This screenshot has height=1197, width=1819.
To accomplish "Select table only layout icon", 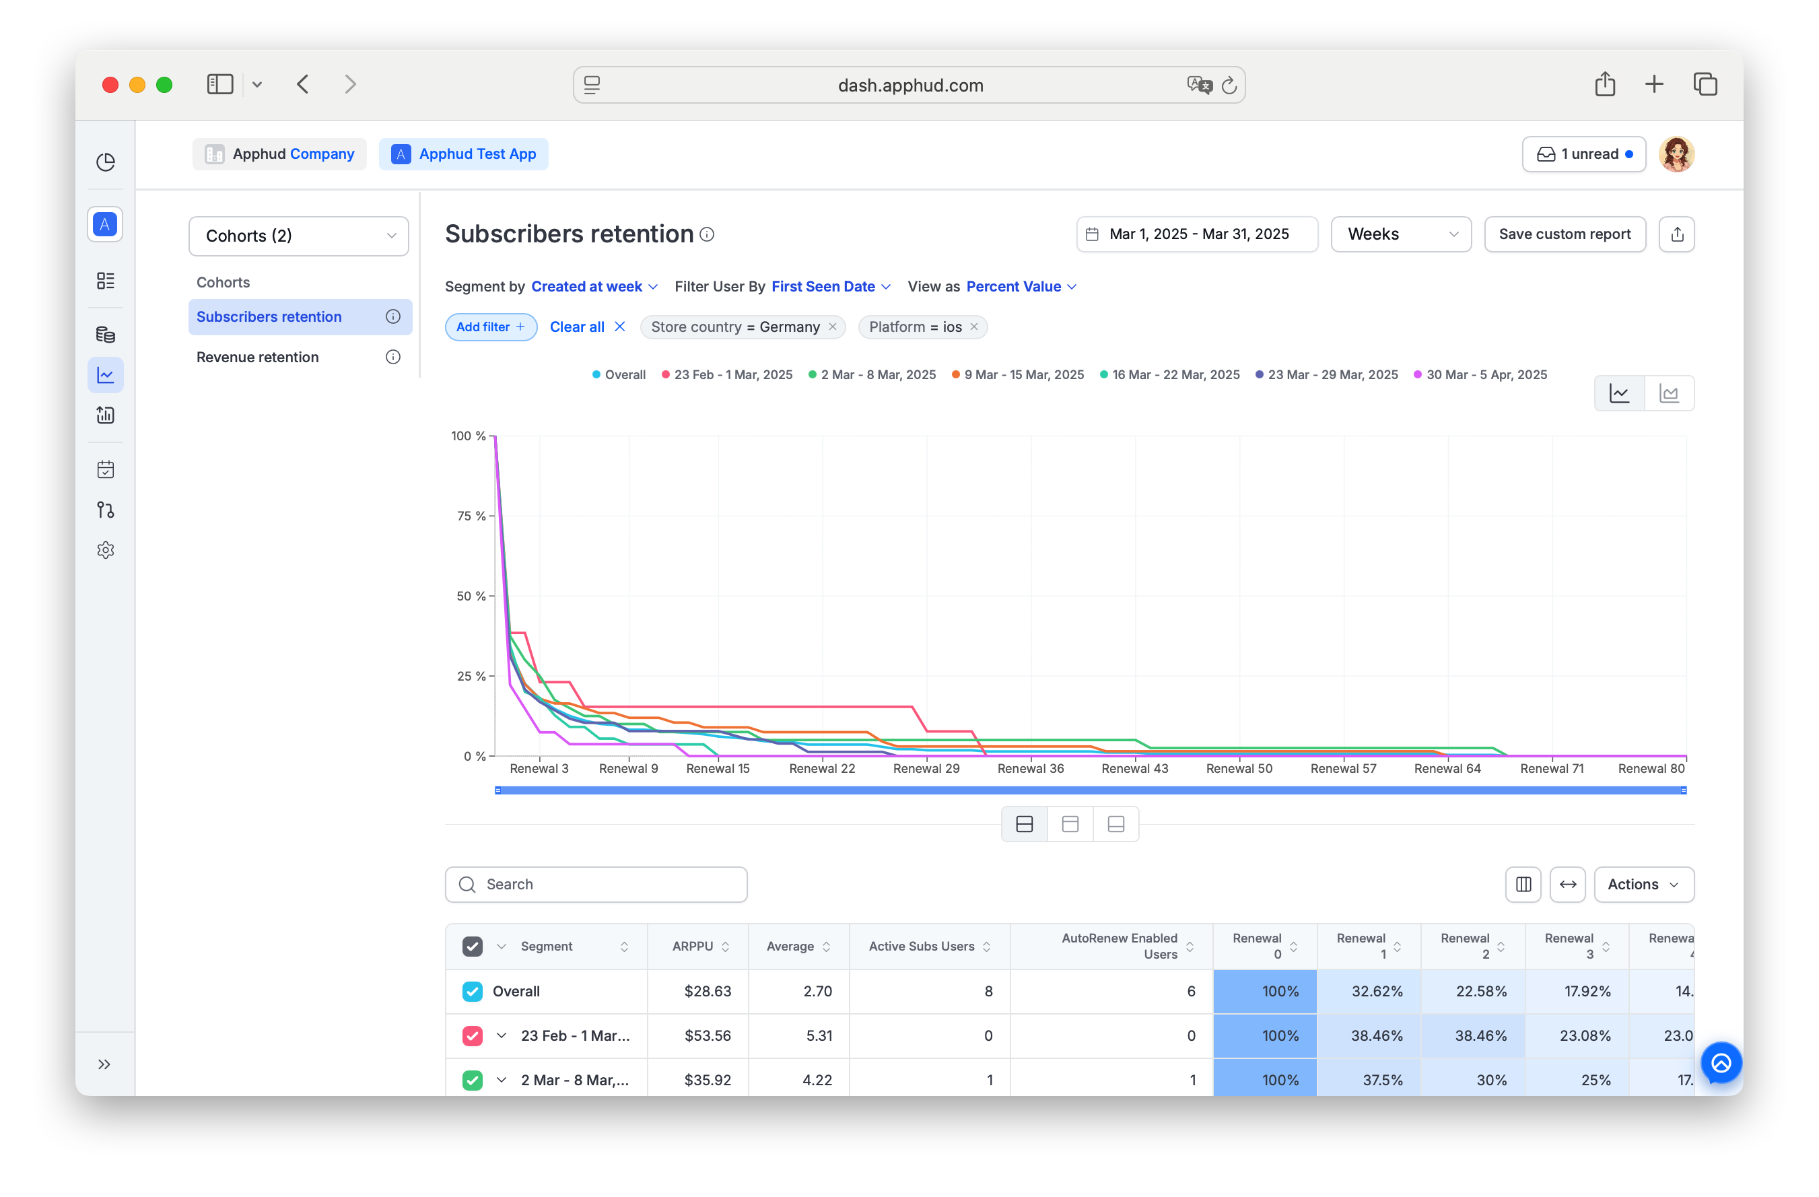I will point(1116,824).
